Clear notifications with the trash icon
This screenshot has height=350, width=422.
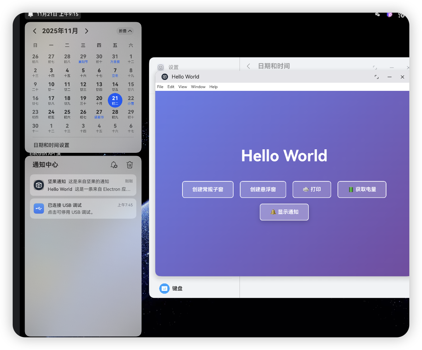pyautogui.click(x=130, y=165)
